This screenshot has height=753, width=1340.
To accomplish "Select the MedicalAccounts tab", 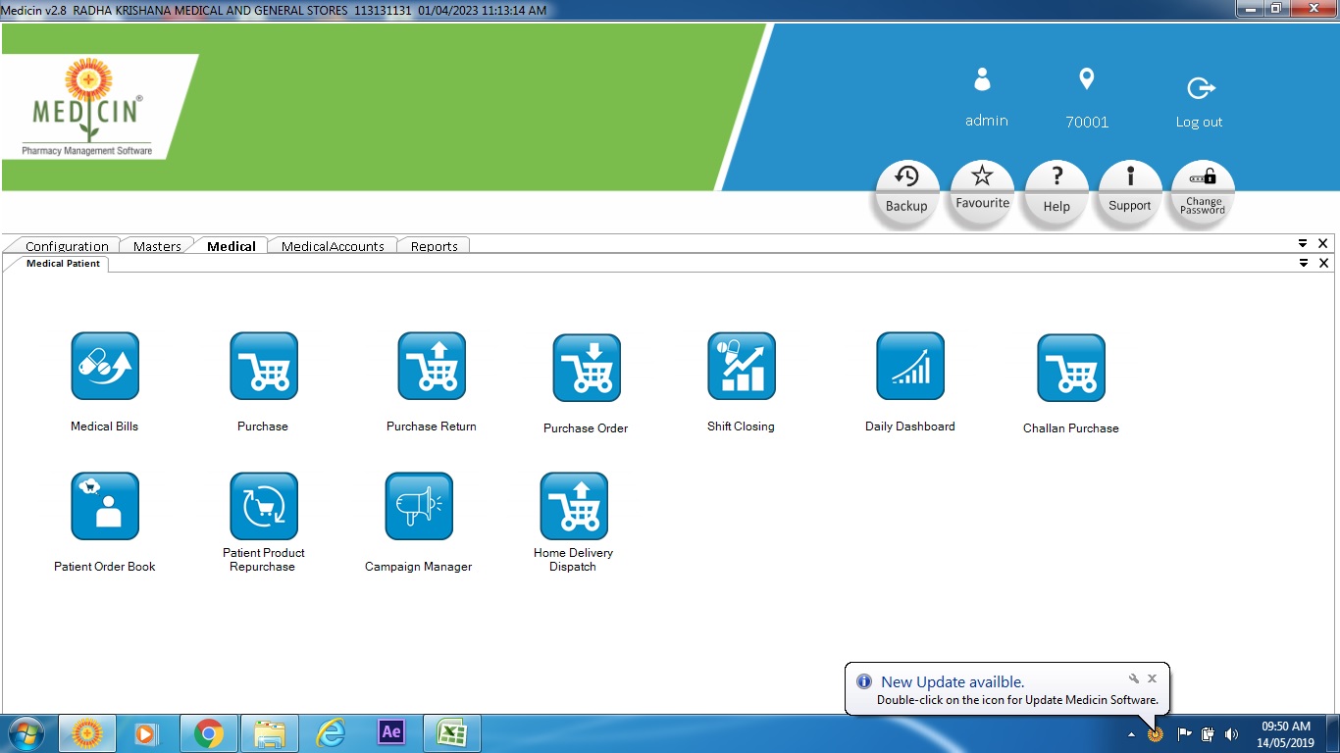I will 333,246.
